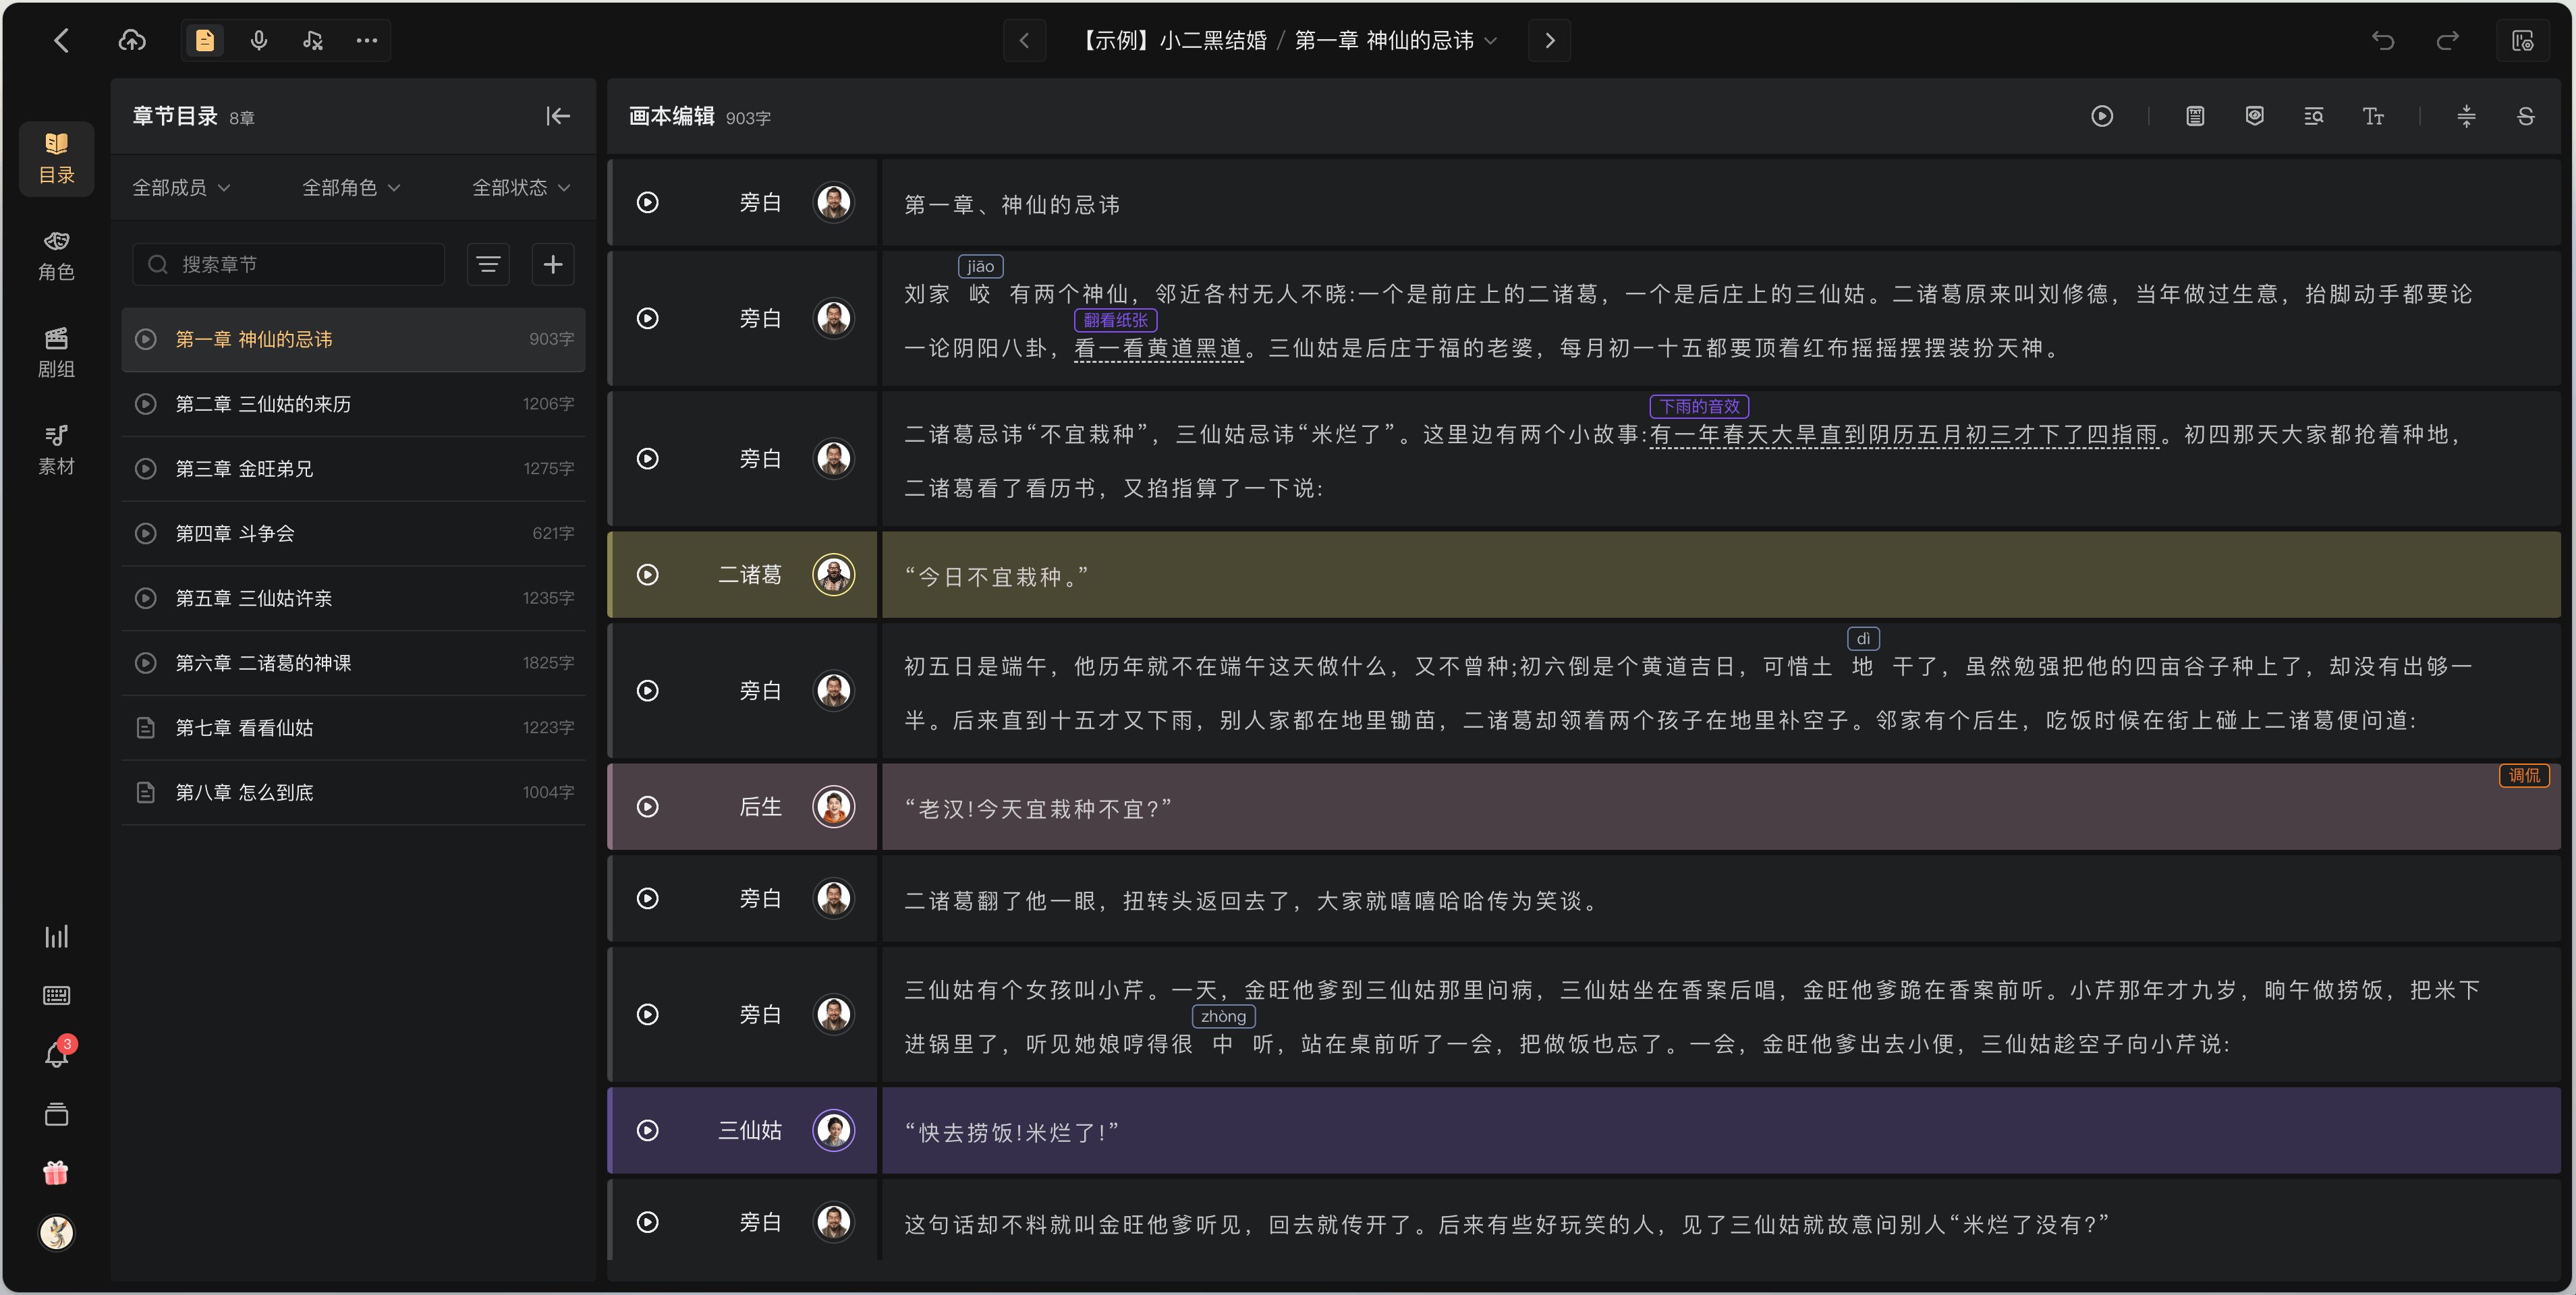Click the strikethrough S icon in toolbar

pyautogui.click(x=2525, y=116)
